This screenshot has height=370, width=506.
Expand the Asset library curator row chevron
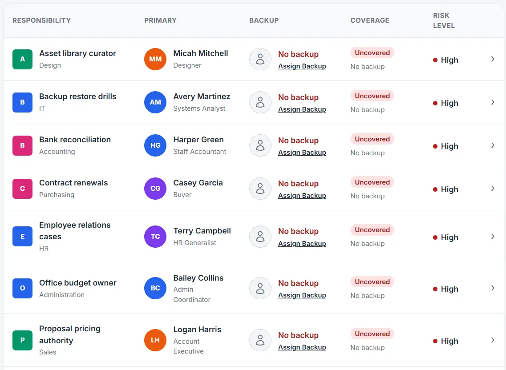tap(493, 59)
